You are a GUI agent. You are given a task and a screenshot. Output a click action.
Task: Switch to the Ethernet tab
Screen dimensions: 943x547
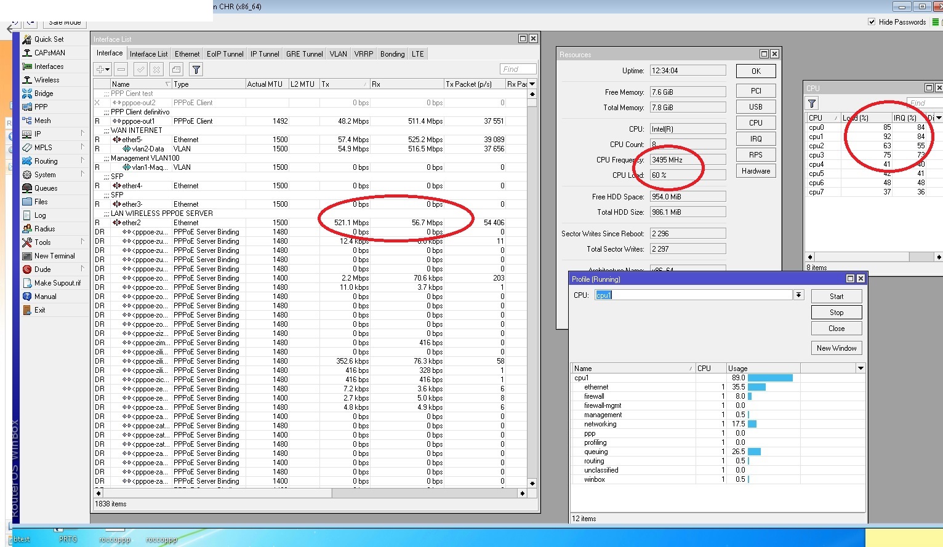tap(187, 54)
